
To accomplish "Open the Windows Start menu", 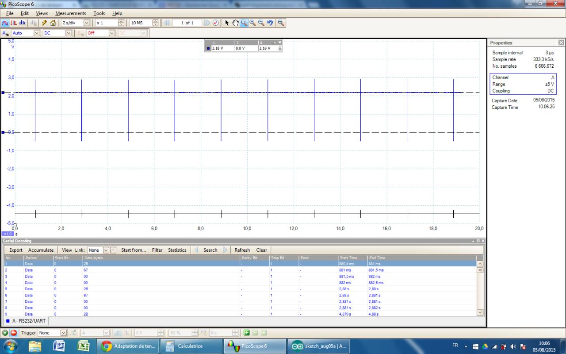I will pyautogui.click(x=10, y=346).
